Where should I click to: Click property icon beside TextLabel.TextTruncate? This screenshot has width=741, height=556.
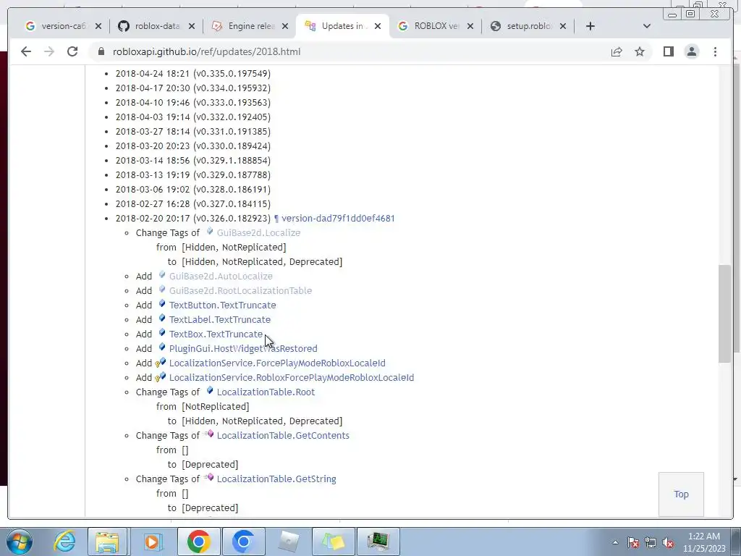coord(162,319)
